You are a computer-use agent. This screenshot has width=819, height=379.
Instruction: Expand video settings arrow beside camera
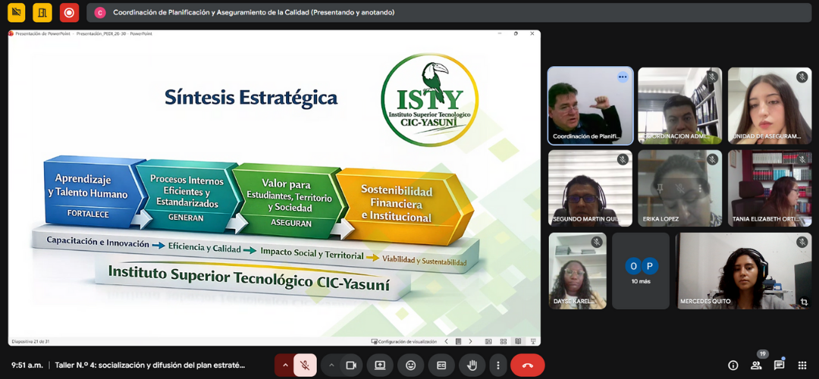(331, 365)
